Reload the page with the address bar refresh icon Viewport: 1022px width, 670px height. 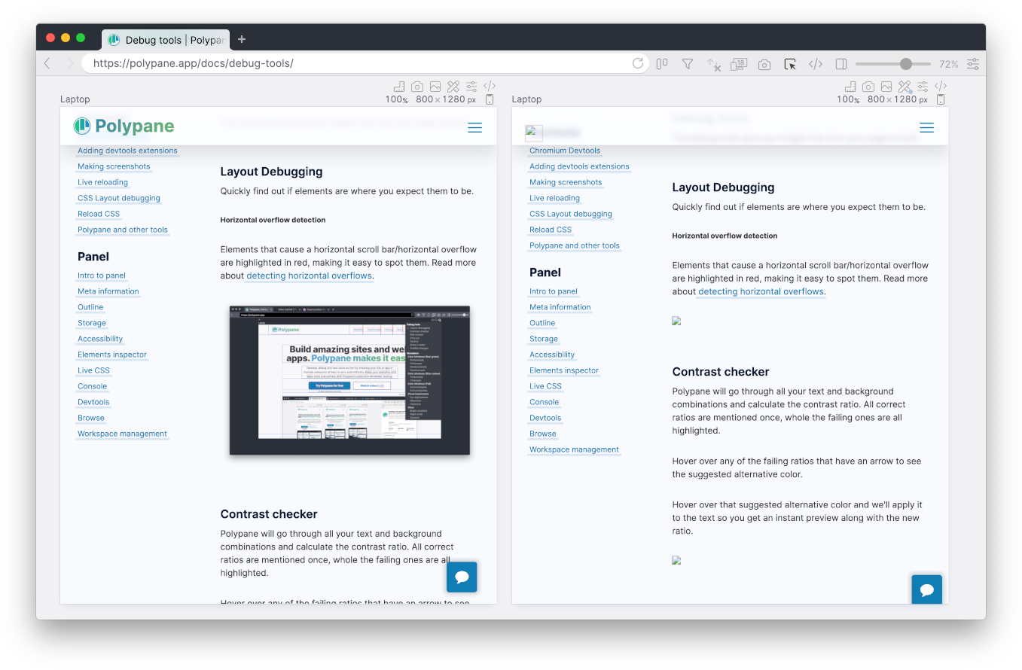pos(638,64)
